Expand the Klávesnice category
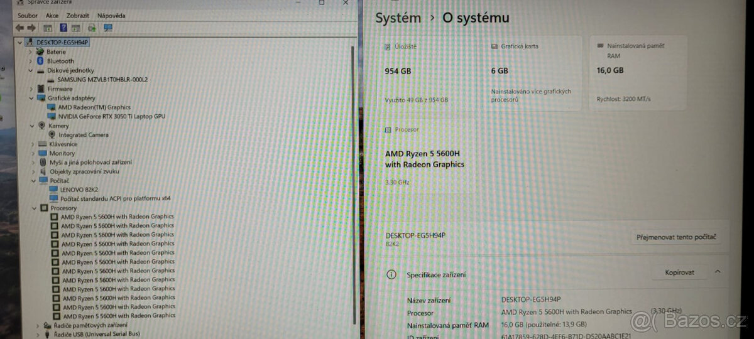This screenshot has width=754, height=339. tap(32, 144)
